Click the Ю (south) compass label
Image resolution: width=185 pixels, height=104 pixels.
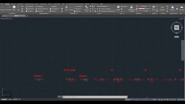(177, 33)
